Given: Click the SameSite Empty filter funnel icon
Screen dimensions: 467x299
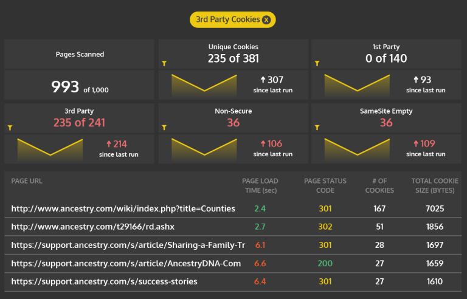Looking at the screenshot, I should click(317, 128).
